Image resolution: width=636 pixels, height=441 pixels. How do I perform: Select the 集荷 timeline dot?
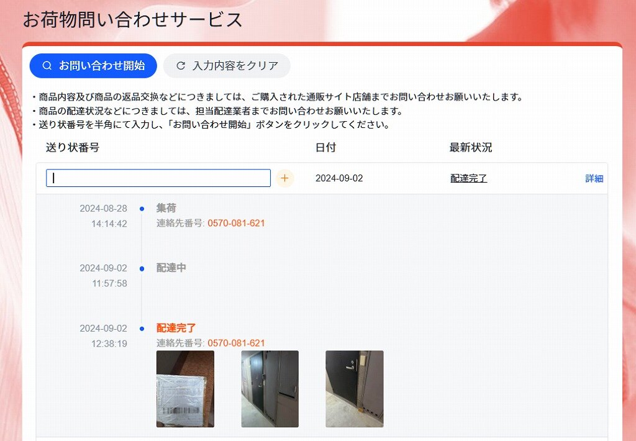142,209
